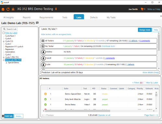Click the Search Lab input field
The width and height of the screenshot is (162, 124).
click(10, 29)
